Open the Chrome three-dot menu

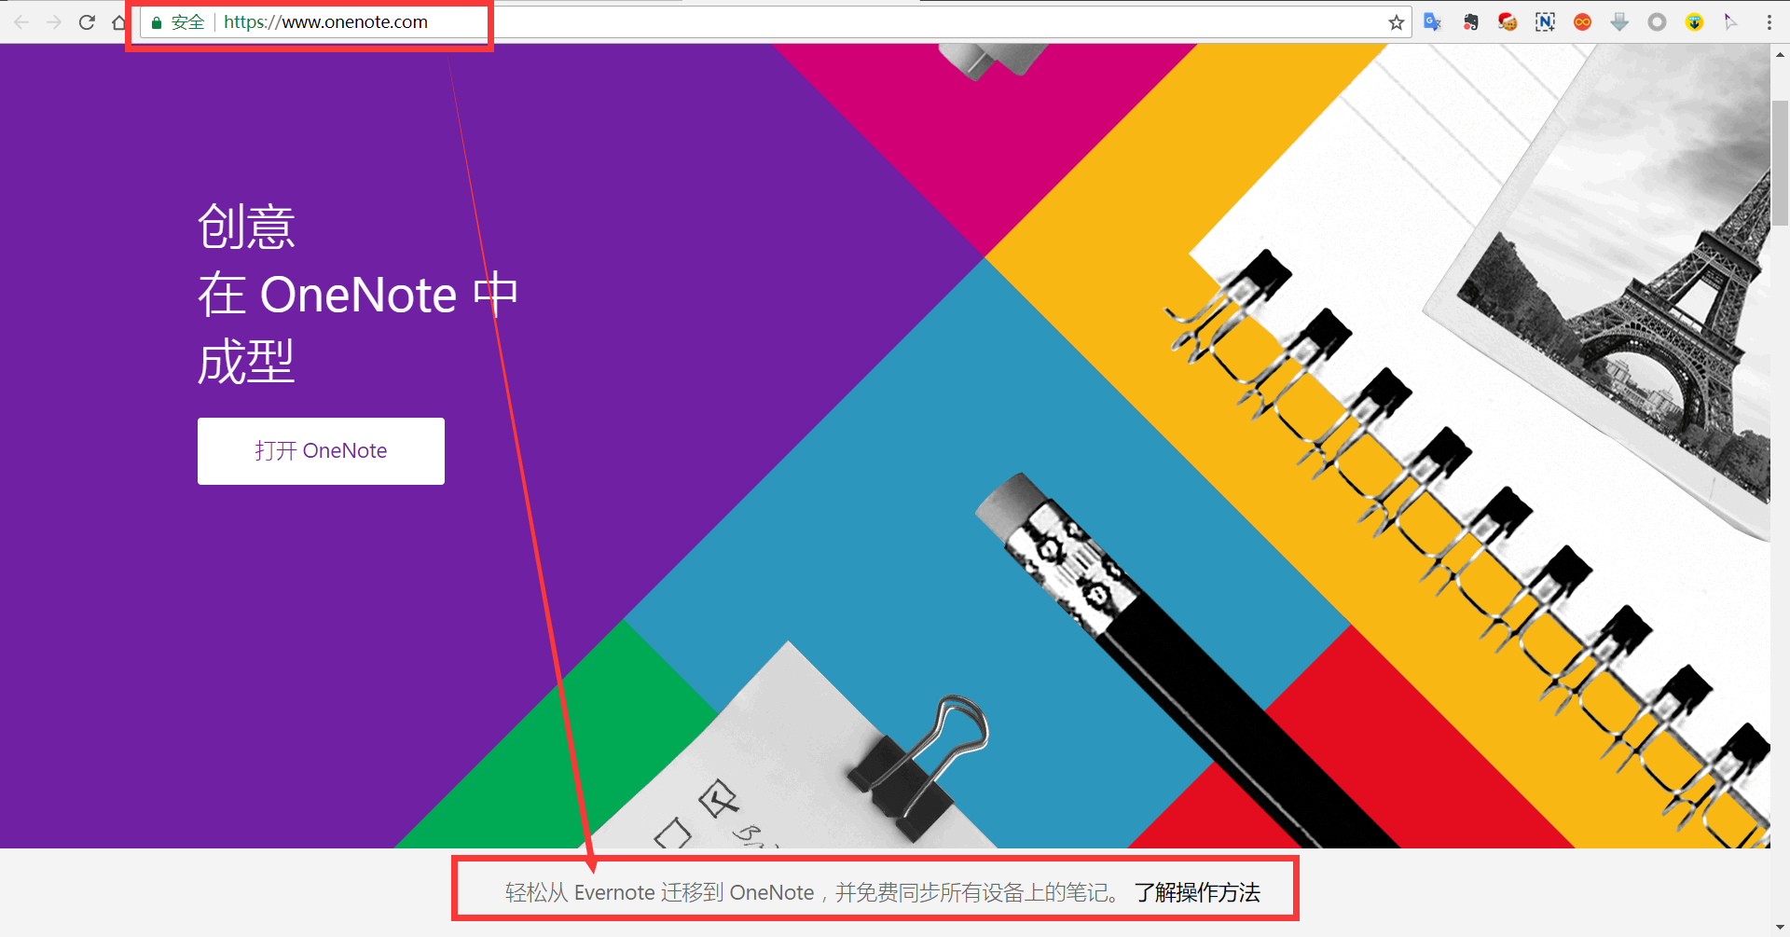(1769, 22)
